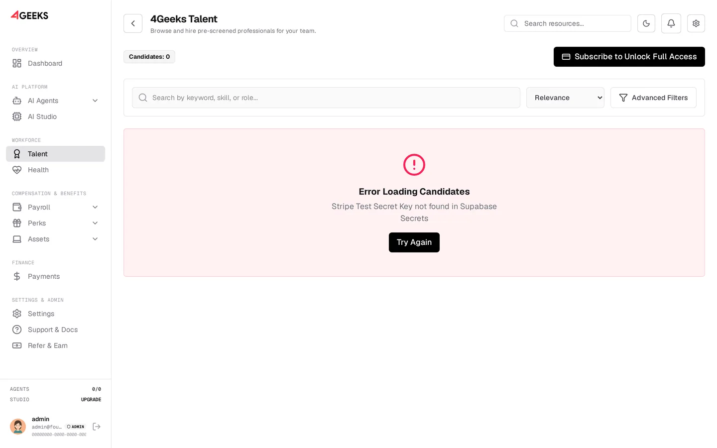This screenshot has height=448, width=717.
Task: Expand the Perks submenu chevron
Action: click(95, 223)
